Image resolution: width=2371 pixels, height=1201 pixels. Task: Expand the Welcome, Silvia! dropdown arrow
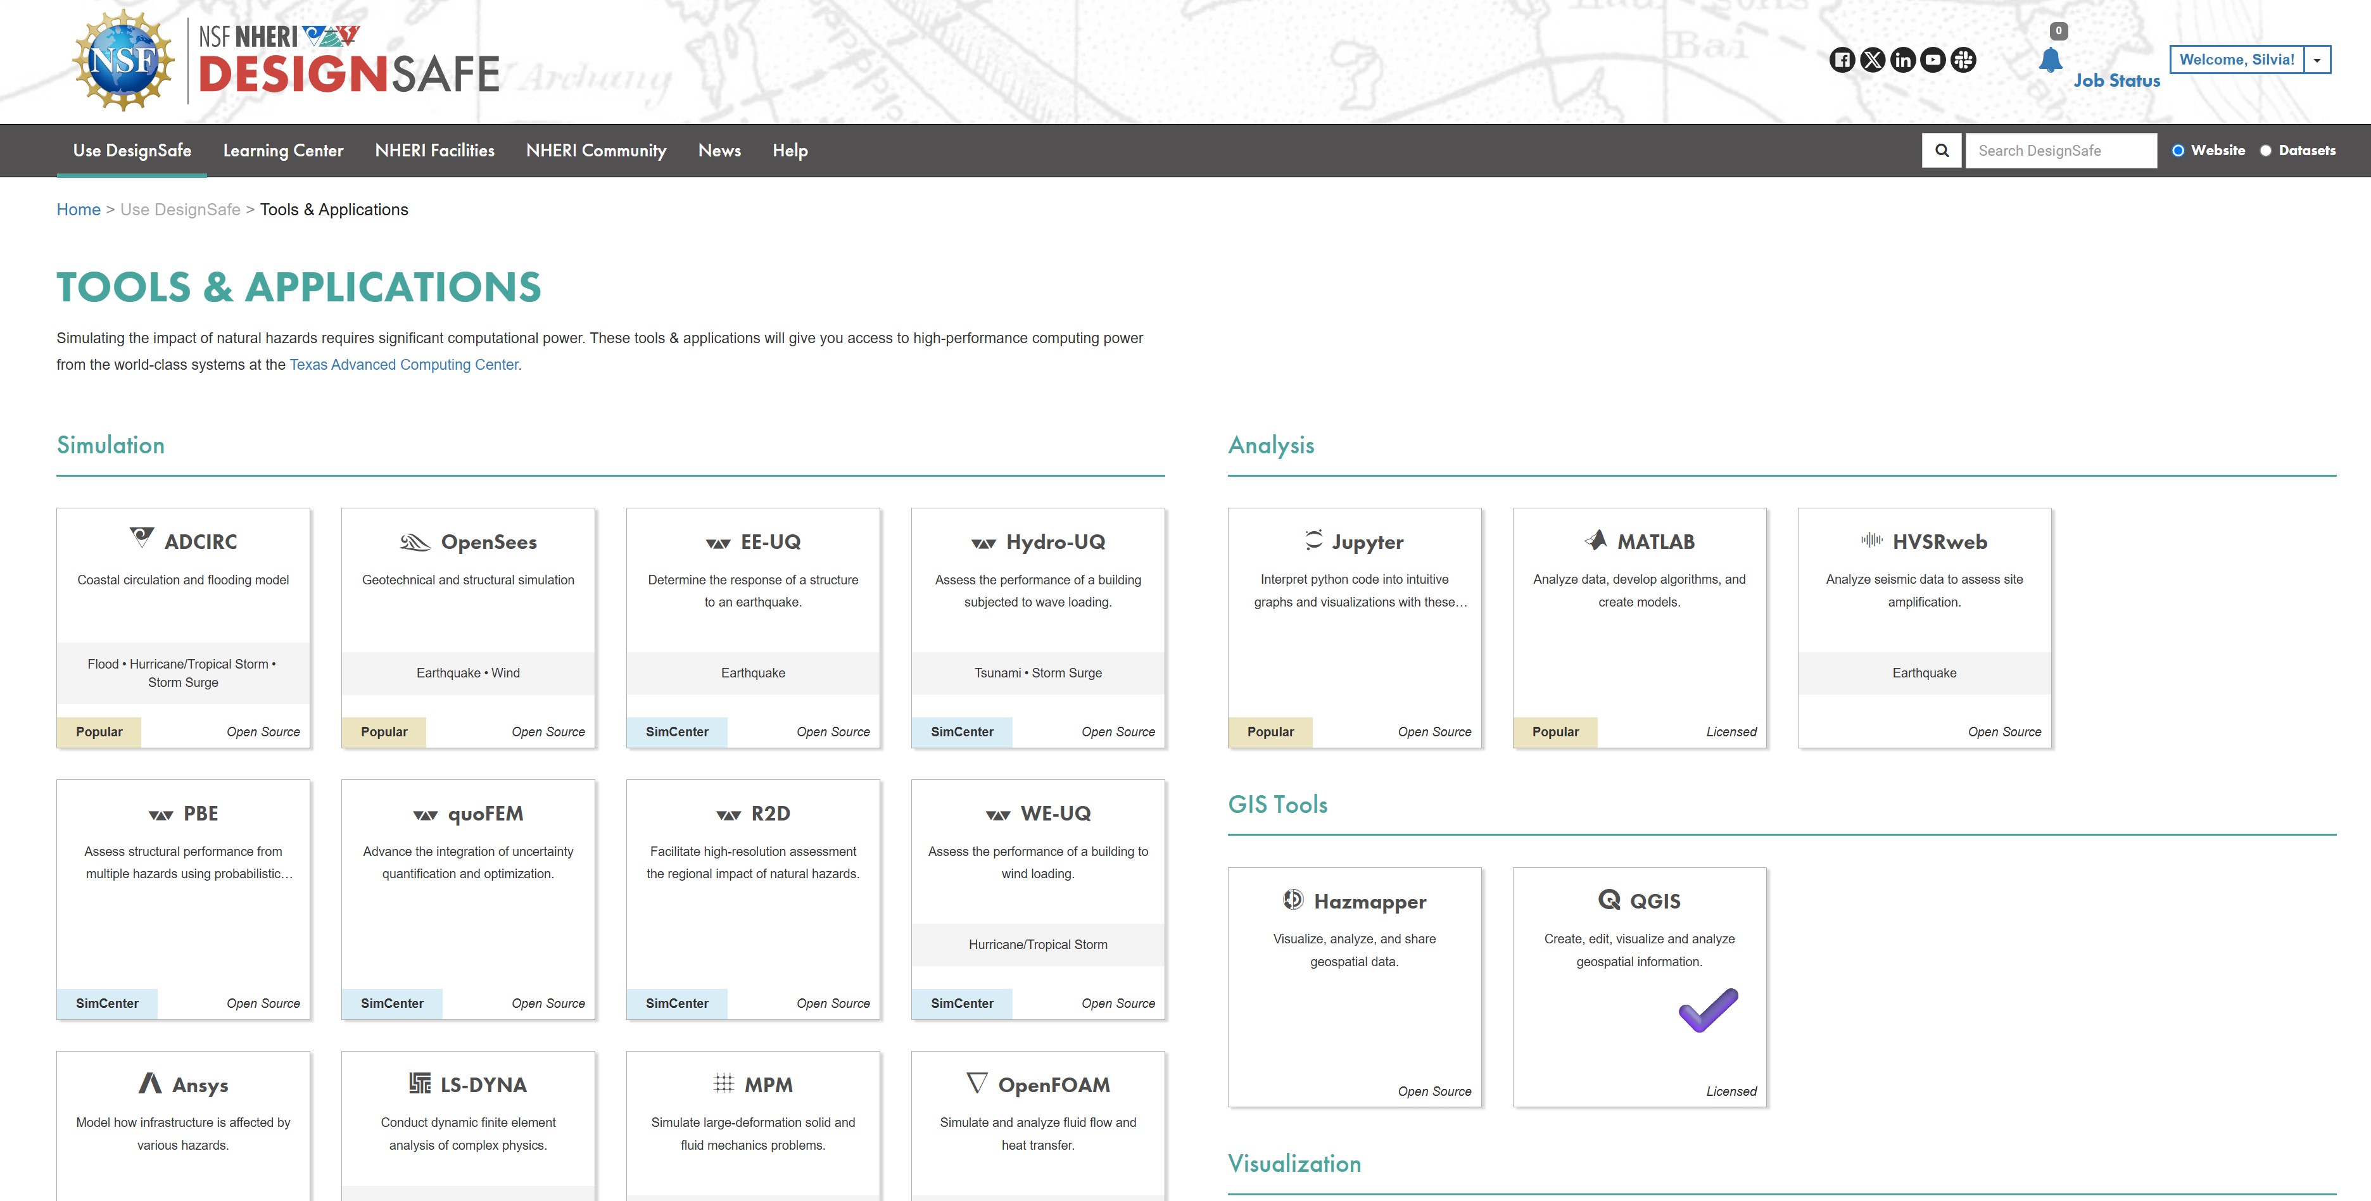coord(2317,60)
